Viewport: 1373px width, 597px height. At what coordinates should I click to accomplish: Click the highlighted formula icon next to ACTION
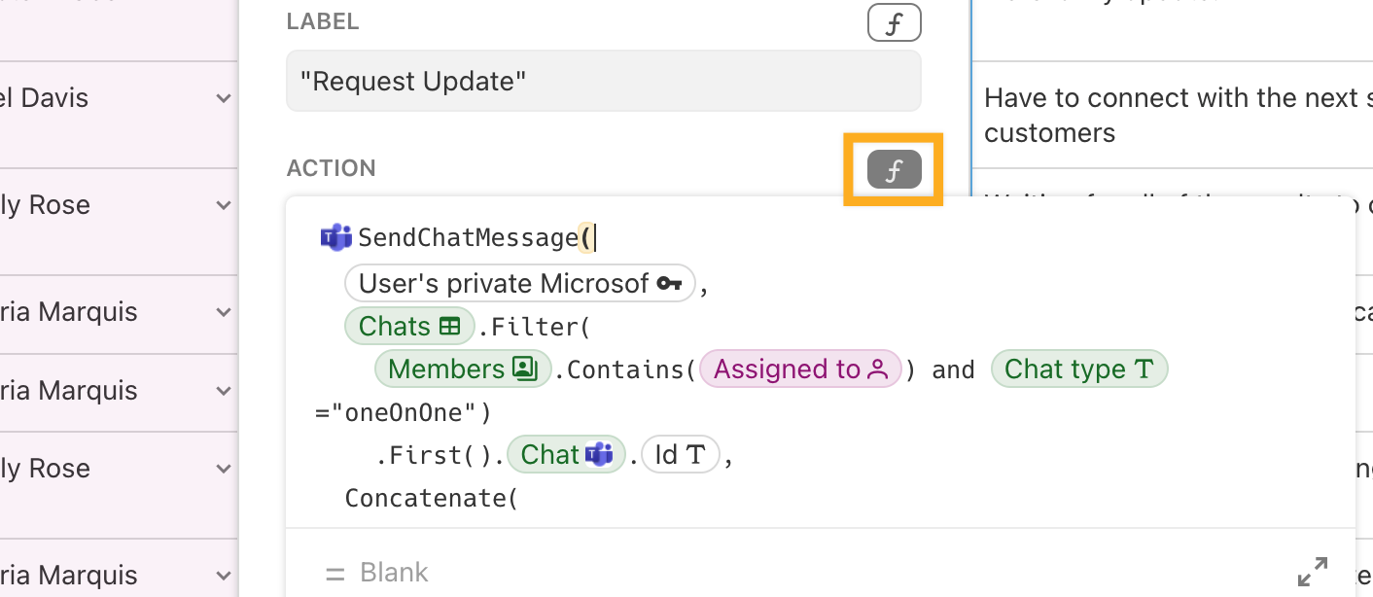(893, 168)
